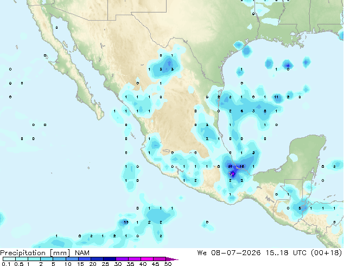Click the legend label '50'
Viewport: 344px width, 266px height.
(x=168, y=264)
